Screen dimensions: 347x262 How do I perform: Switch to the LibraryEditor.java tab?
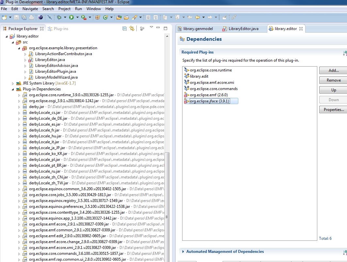coord(241,29)
